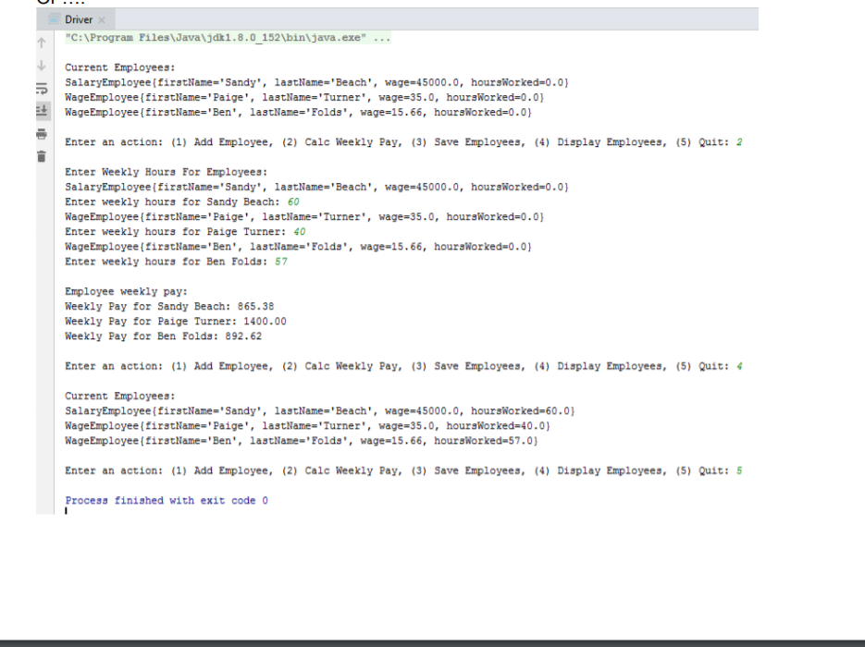This screenshot has height=647, width=865.
Task: Clear console with the trash icon
Action: coord(42,157)
